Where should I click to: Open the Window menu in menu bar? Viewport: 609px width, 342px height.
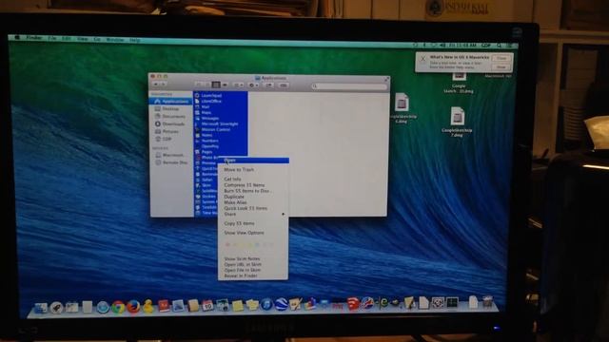click(115, 40)
